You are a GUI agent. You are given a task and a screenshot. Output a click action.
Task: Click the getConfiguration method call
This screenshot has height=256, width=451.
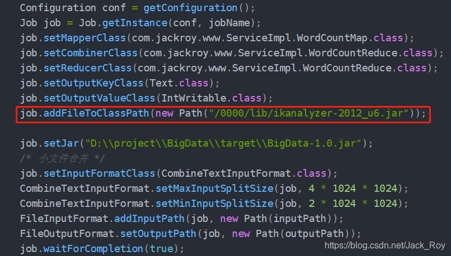pyautogui.click(x=190, y=8)
